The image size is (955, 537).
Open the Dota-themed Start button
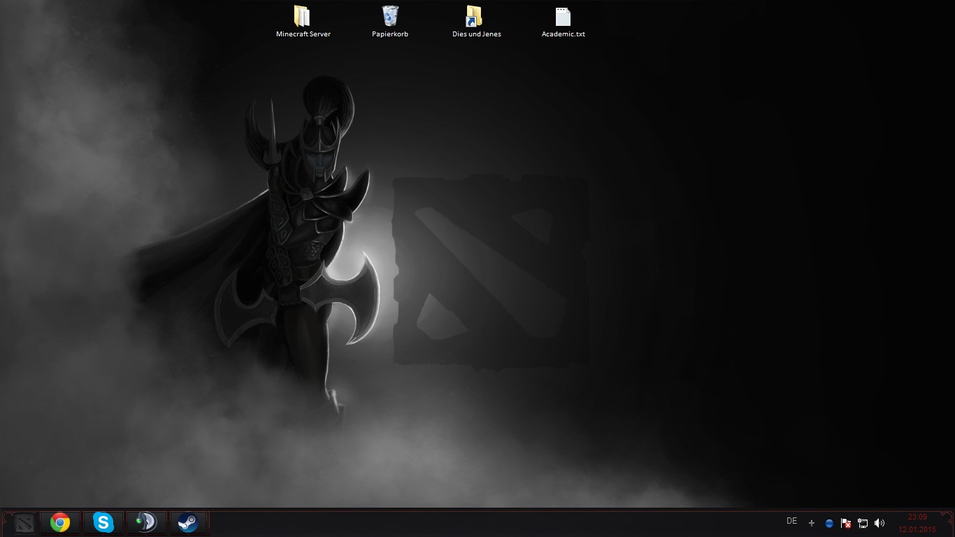pyautogui.click(x=24, y=523)
